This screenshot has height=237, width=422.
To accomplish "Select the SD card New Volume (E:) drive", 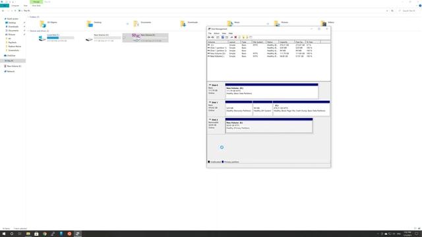I will tap(146, 38).
